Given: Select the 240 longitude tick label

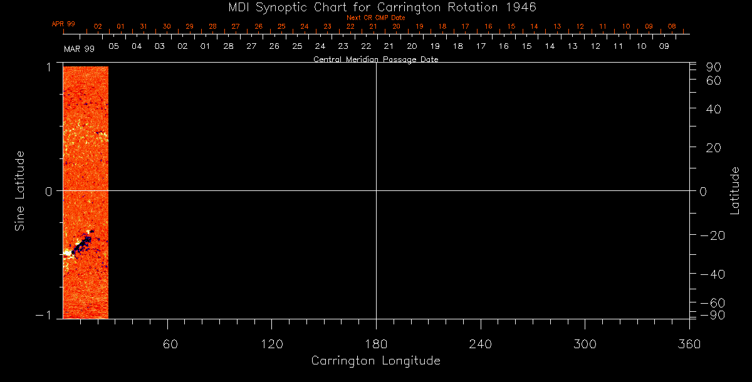Looking at the screenshot, I should (480, 344).
